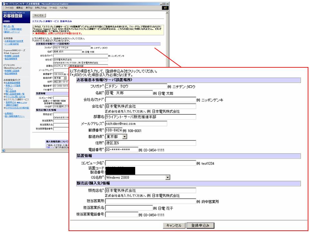309x232 pixels.
Task: Click フリガナ field with タカシマ in browser window
Action: 72,48
